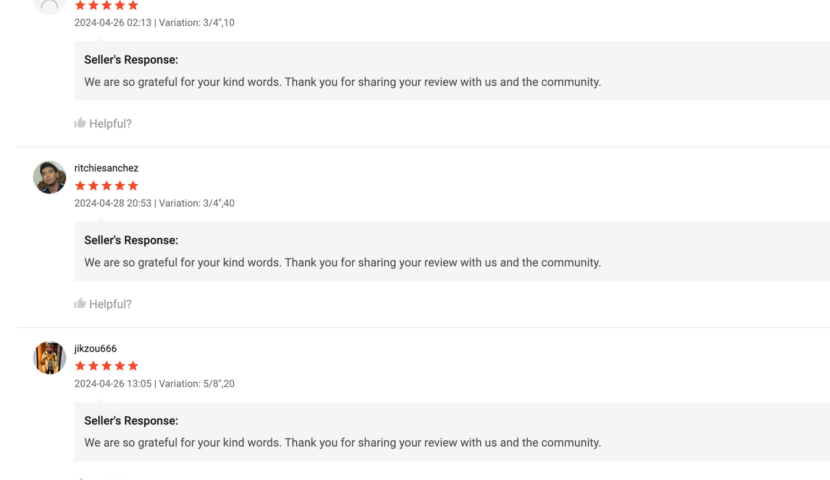Click the first star of ritchiesanchez's rating
This screenshot has height=480, width=830.
[x=80, y=185]
